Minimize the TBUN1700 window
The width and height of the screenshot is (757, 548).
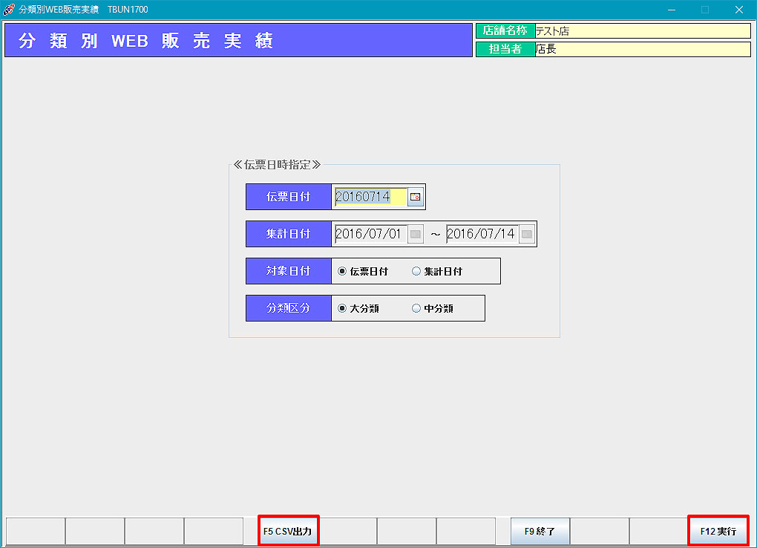(672, 10)
